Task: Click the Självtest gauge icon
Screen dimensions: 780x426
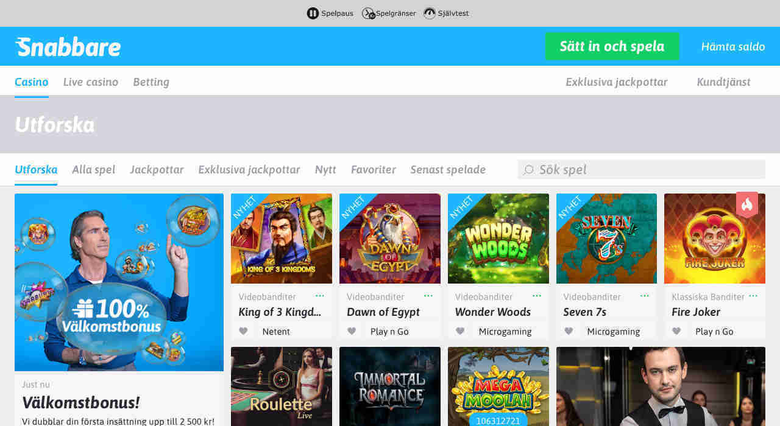Action: click(x=430, y=13)
